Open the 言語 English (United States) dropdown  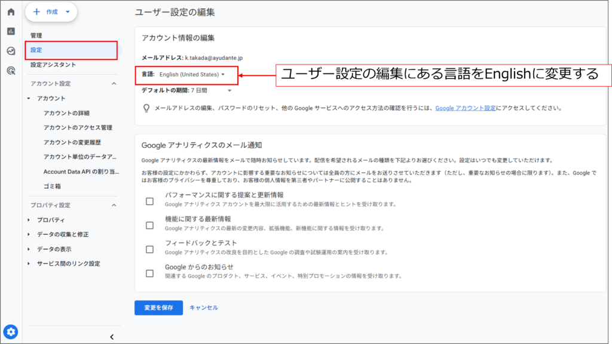192,75
